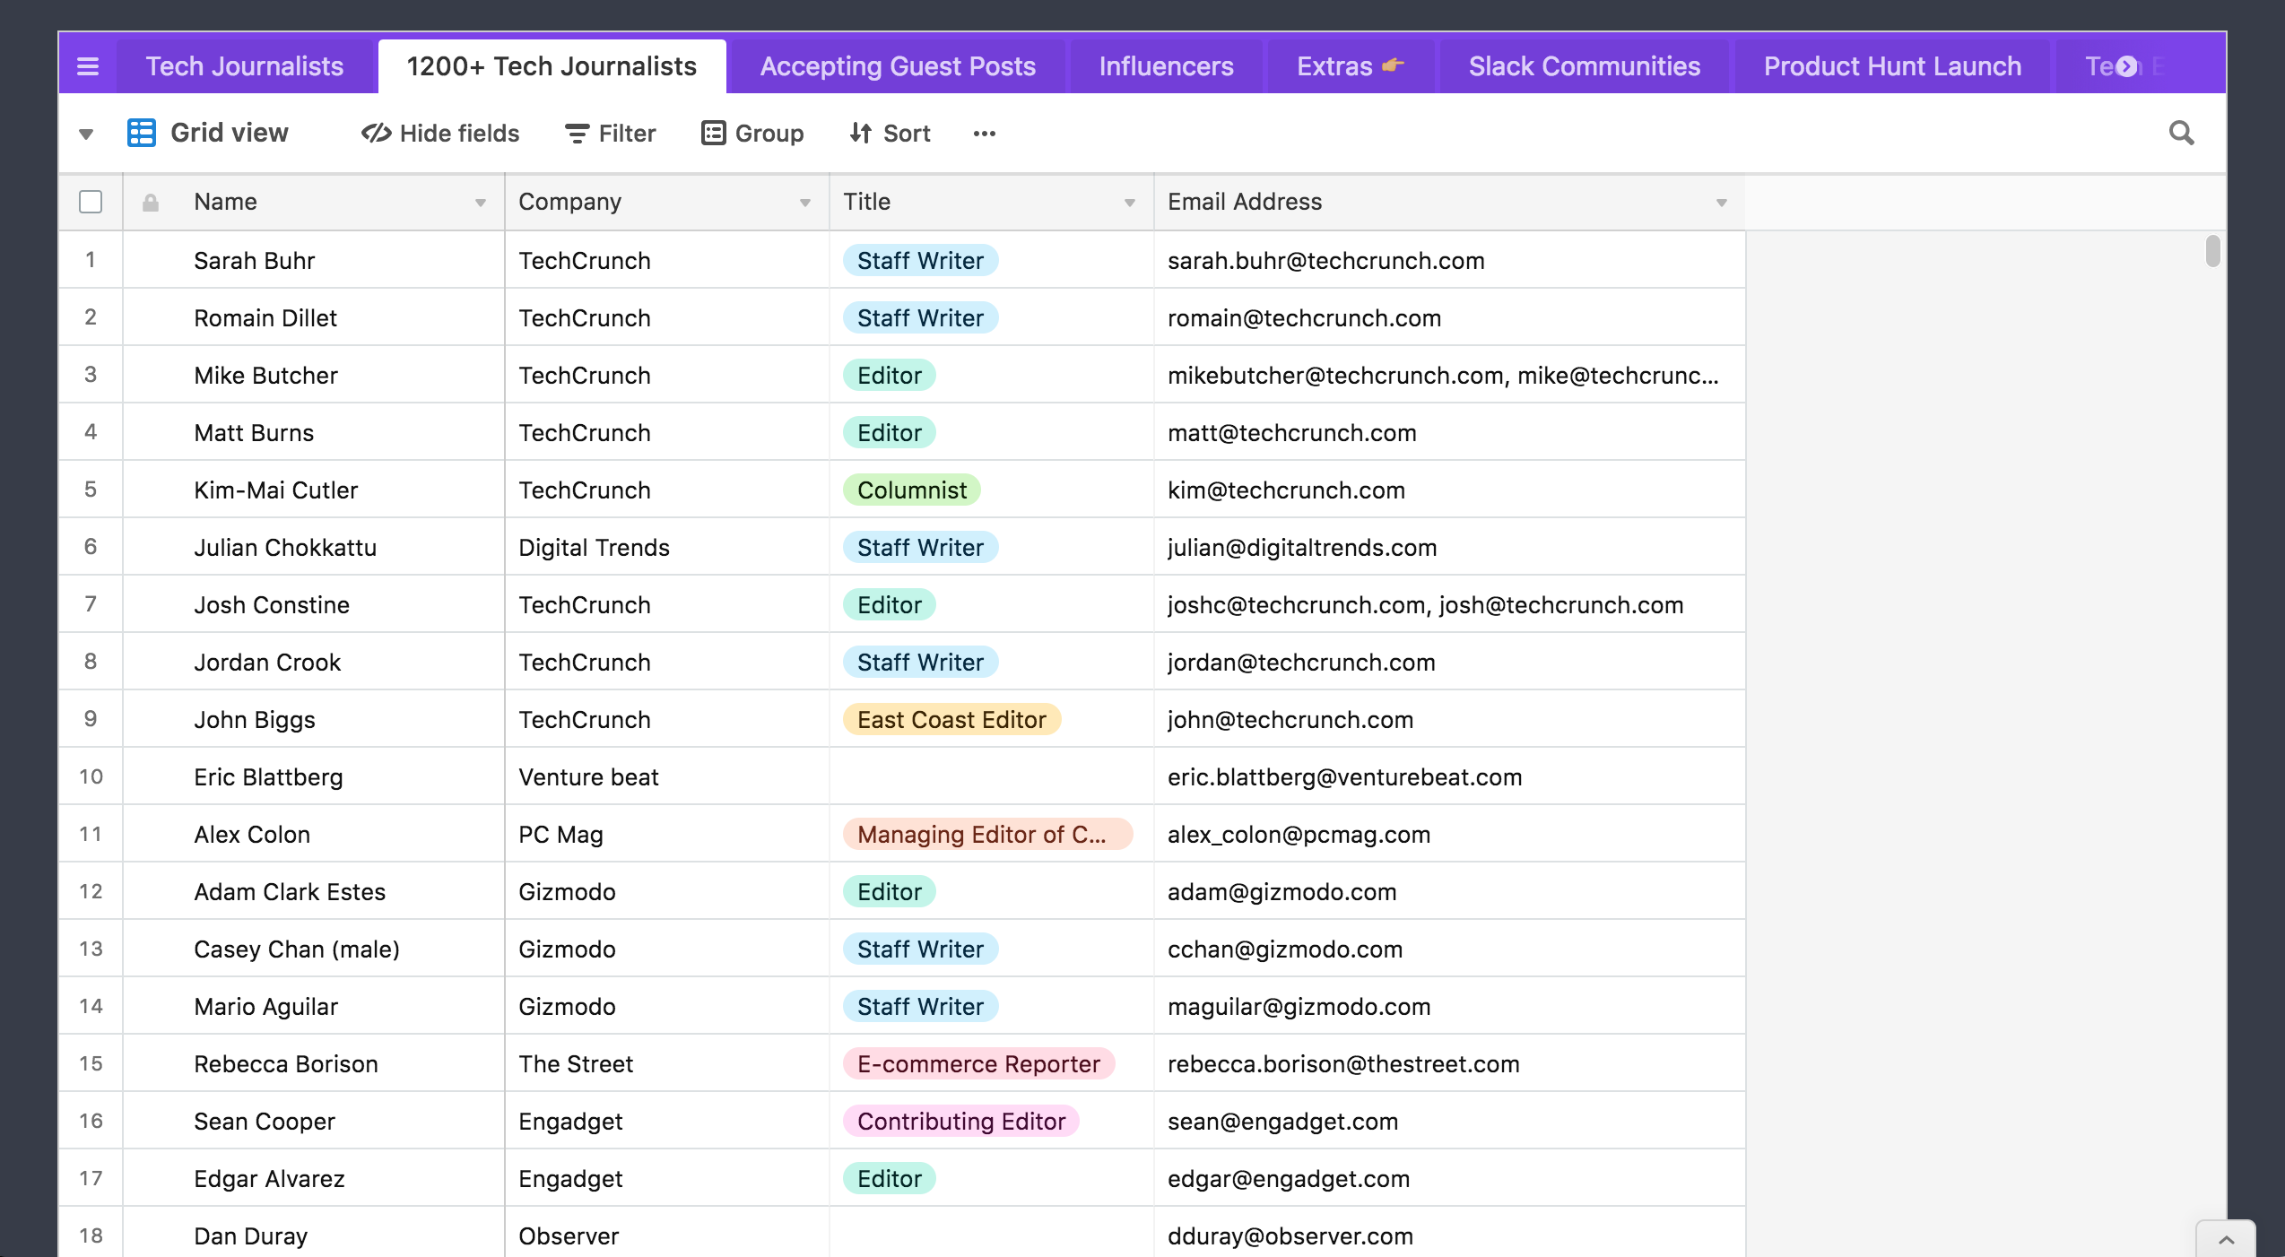Click the Managing Editor of C... tag
The width and height of the screenshot is (2285, 1257).
tap(987, 835)
